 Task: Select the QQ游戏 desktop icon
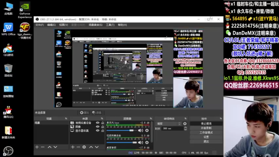point(8,50)
